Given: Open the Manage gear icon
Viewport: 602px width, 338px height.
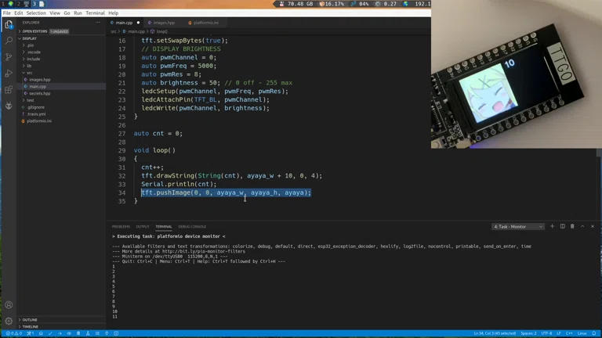Looking at the screenshot, I should pyautogui.click(x=9, y=321).
